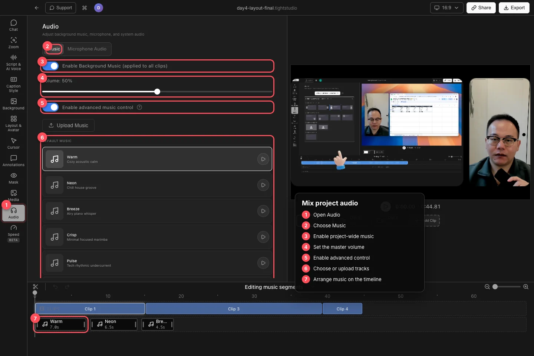Viewport: 534px width, 356px height.
Task: Open the Mask panel in sidebar
Action: coord(14,178)
